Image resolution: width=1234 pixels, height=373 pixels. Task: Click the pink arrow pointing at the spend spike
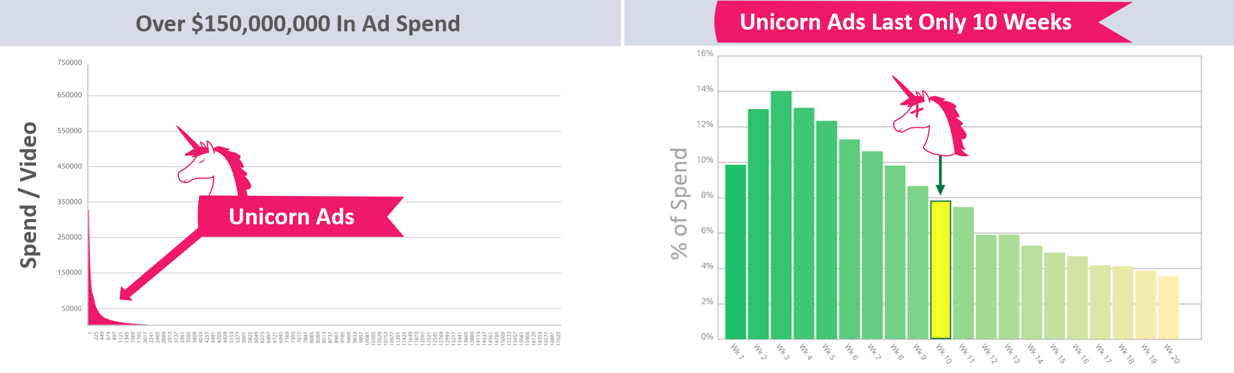pos(161,264)
